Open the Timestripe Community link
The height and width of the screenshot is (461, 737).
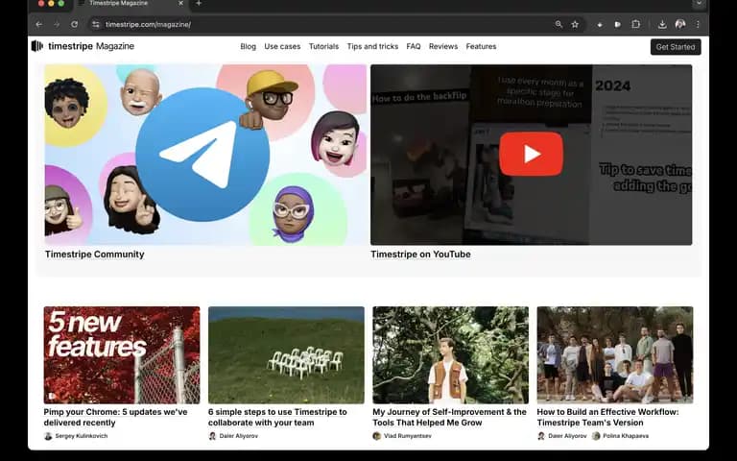pyautogui.click(x=94, y=254)
